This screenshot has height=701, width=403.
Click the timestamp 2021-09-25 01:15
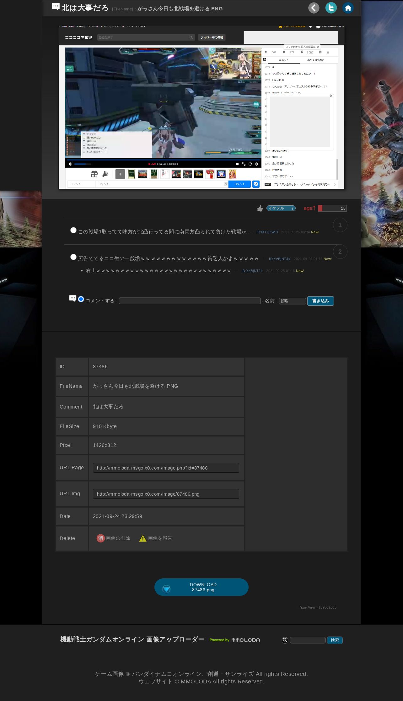click(308, 259)
